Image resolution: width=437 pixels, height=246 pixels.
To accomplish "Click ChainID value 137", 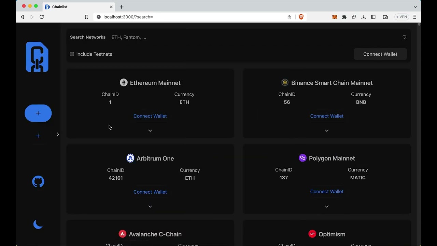I will tap(284, 178).
